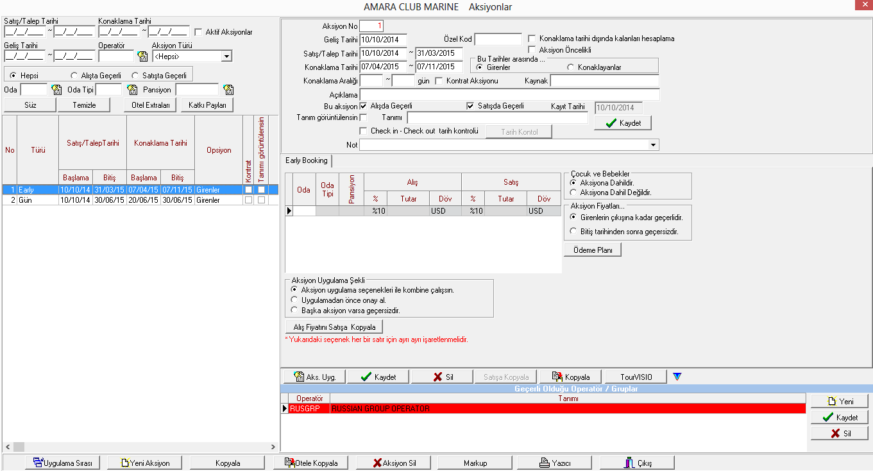873x471 pixels.
Task: Click Kopyala next to the TourVISIO button
Action: (570, 377)
